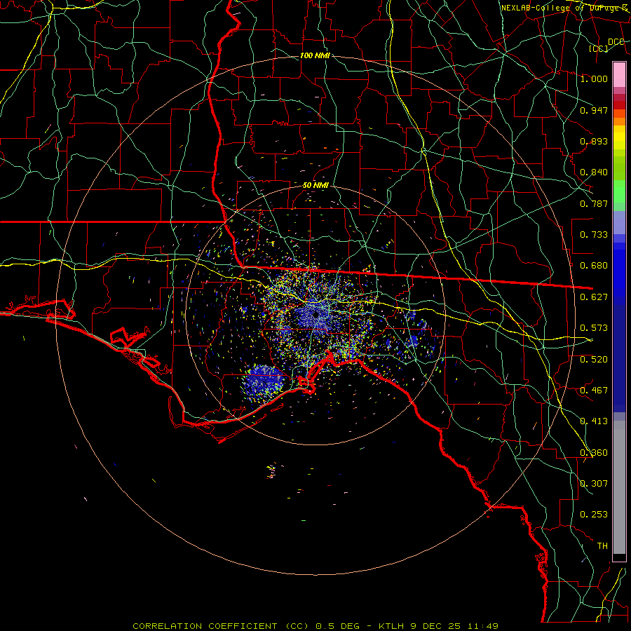Pick the pink top segment of color bar

[x=619, y=74]
